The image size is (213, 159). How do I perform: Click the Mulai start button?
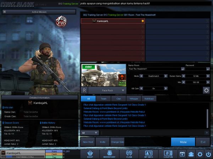pos(183,142)
